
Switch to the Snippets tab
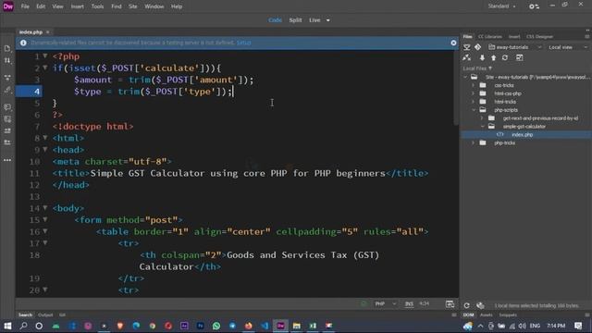point(508,314)
